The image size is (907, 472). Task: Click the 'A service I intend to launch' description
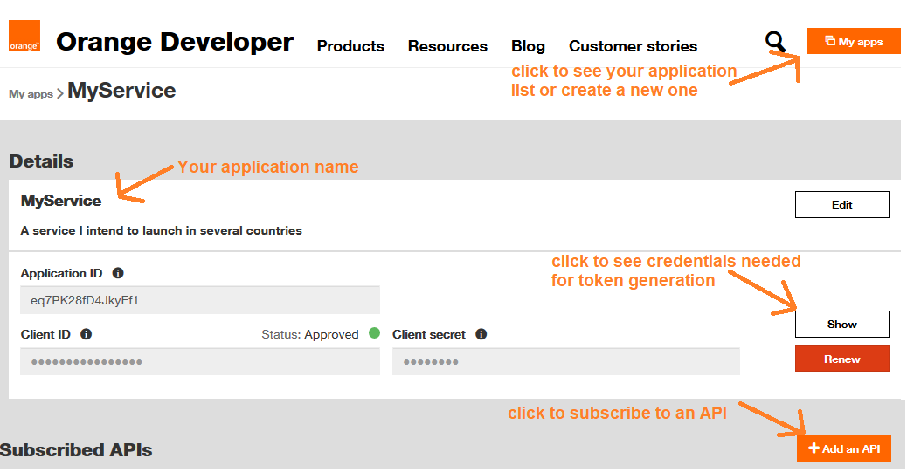point(162,230)
